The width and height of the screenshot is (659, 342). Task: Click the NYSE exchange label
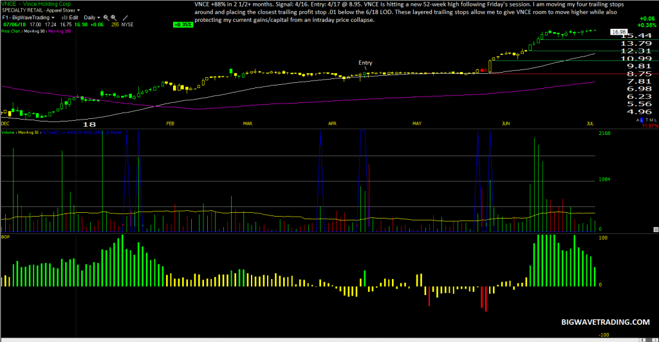coord(127,25)
